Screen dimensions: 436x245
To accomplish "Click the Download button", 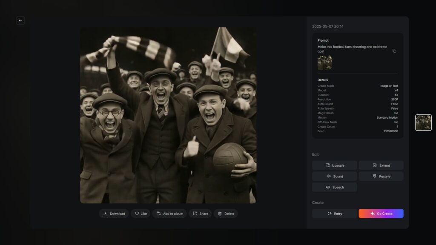I will (x=114, y=214).
